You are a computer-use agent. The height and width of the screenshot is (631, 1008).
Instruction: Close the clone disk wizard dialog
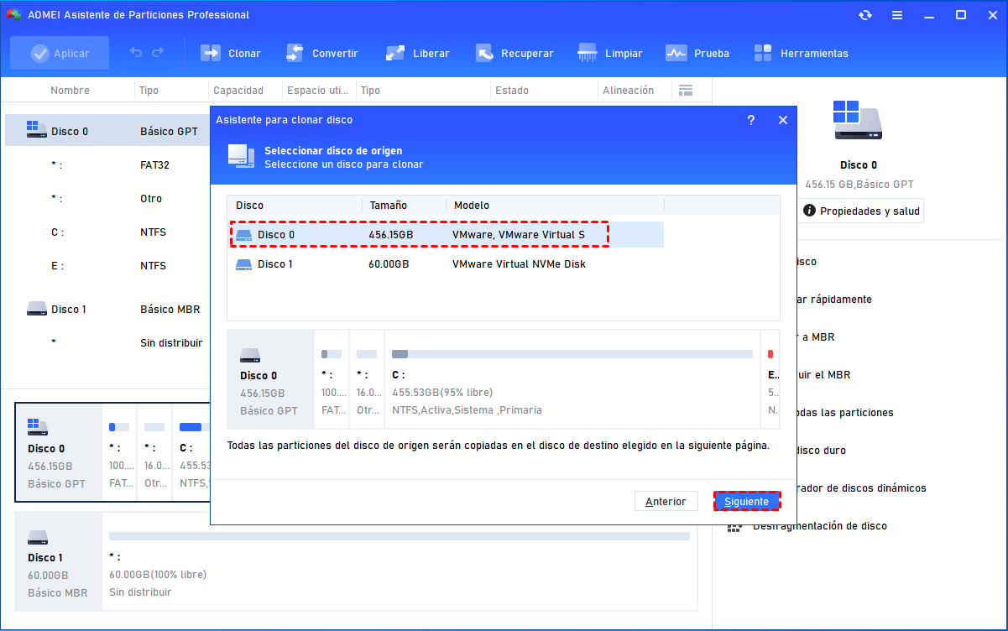coord(783,120)
